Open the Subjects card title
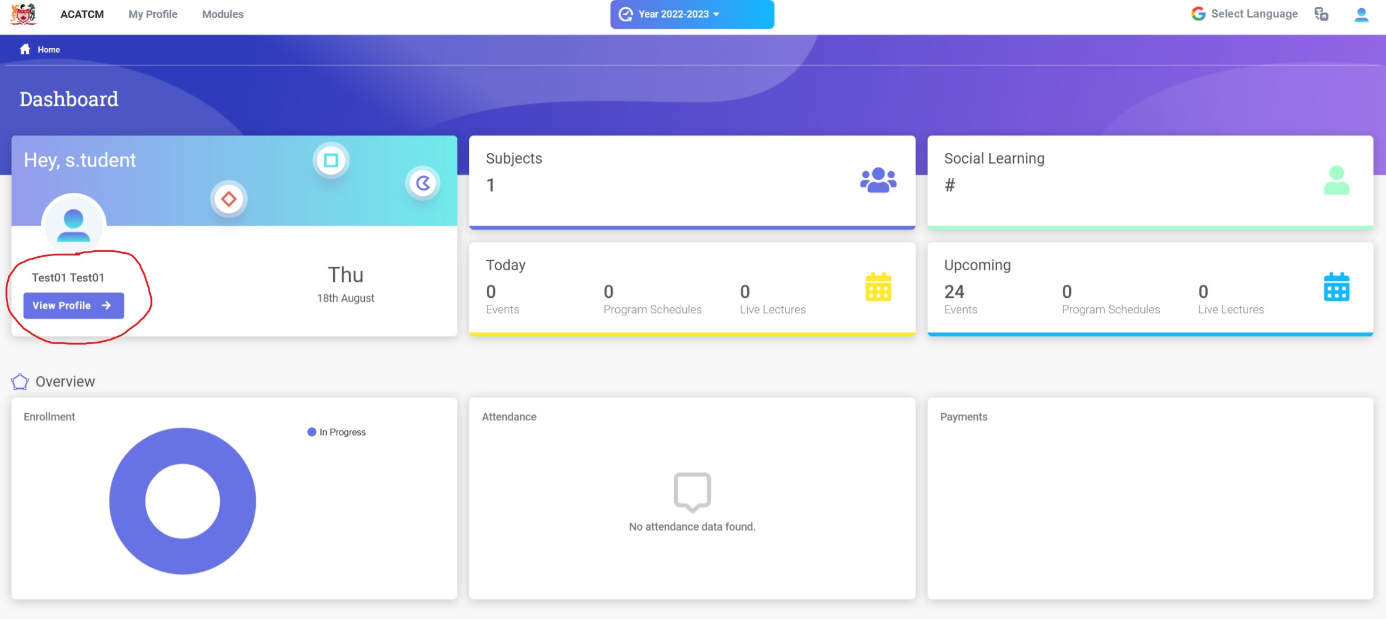 point(514,158)
